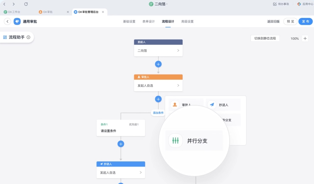Screen dimensions: 314x184
Task: Open the 流程助手 panel
Action: [17, 37]
